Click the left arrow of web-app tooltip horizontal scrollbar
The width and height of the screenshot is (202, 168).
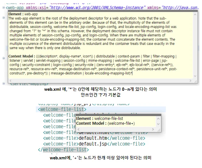click(x=11, y=81)
